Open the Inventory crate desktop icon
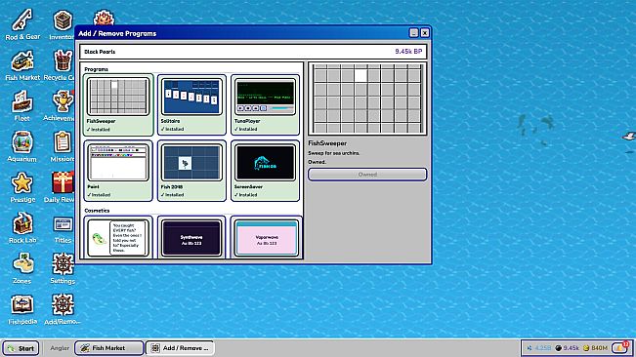The height and width of the screenshot is (357, 636). pyautogui.click(x=63, y=24)
